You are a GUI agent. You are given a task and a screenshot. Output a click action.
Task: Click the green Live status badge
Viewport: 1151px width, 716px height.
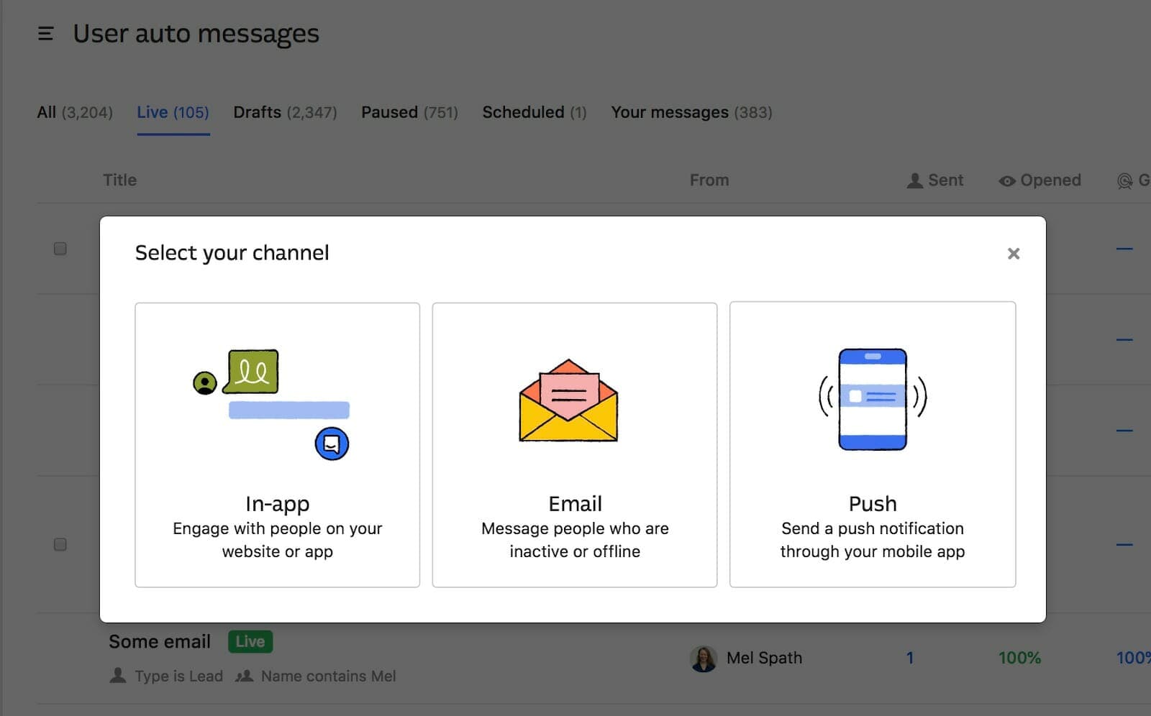tap(250, 642)
